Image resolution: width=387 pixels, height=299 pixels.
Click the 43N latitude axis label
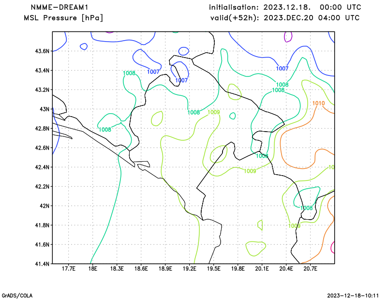tap(45, 109)
